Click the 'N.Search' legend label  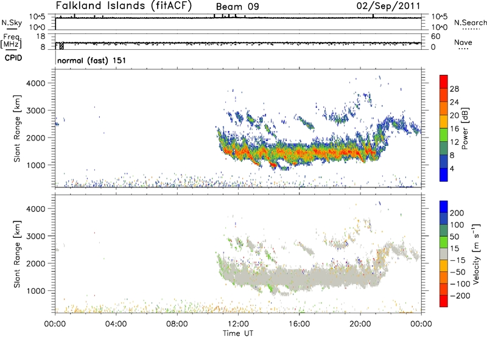pos(471,23)
